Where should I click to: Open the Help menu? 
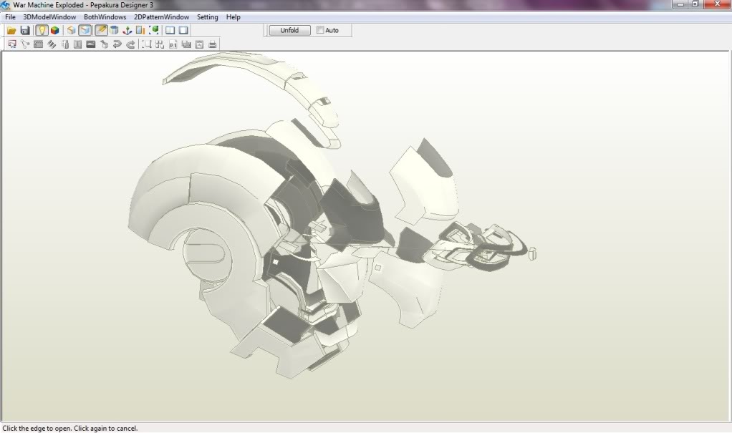(233, 17)
